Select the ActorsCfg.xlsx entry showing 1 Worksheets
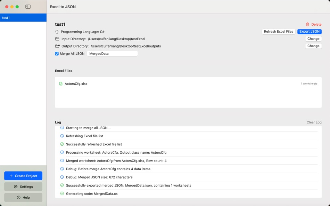Viewport: 330px width, 206px height. [x=188, y=83]
